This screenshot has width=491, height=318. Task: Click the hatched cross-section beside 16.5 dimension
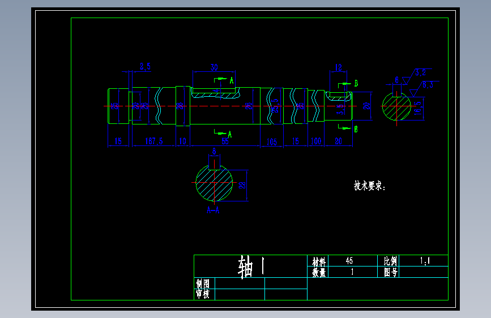point(396,106)
